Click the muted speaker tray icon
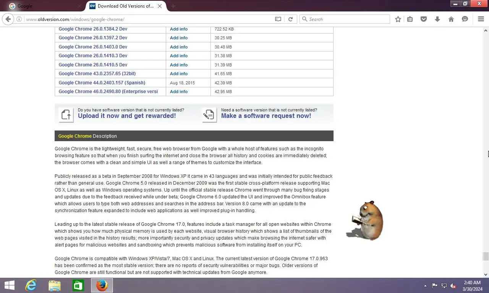The width and height of the screenshot is (489, 293). click(x=453, y=286)
